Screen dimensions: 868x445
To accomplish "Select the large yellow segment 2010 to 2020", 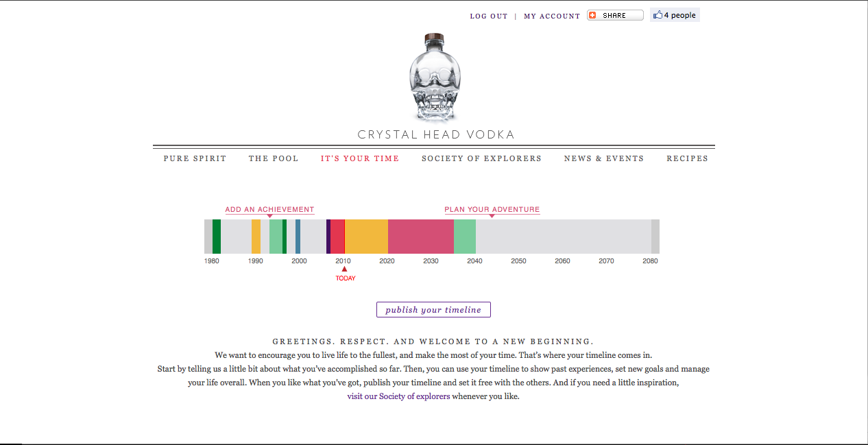I will [366, 237].
